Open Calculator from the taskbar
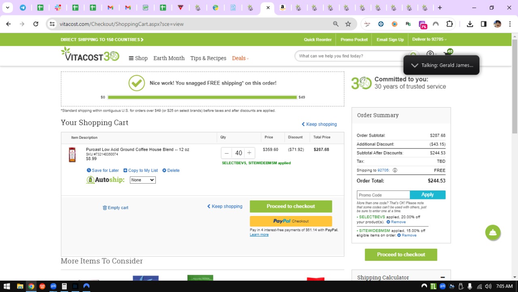The width and height of the screenshot is (518, 292). (x=64, y=286)
